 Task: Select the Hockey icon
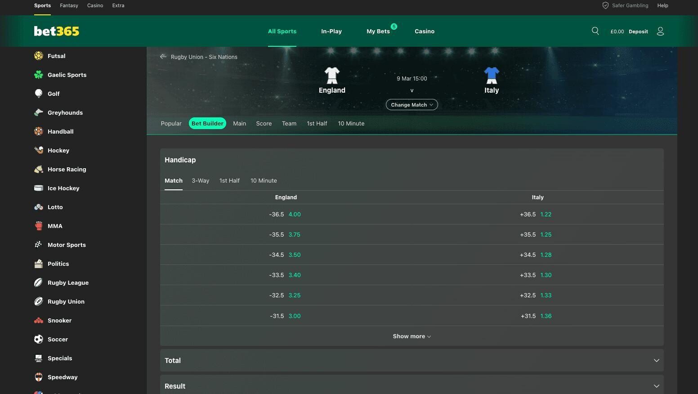point(39,150)
